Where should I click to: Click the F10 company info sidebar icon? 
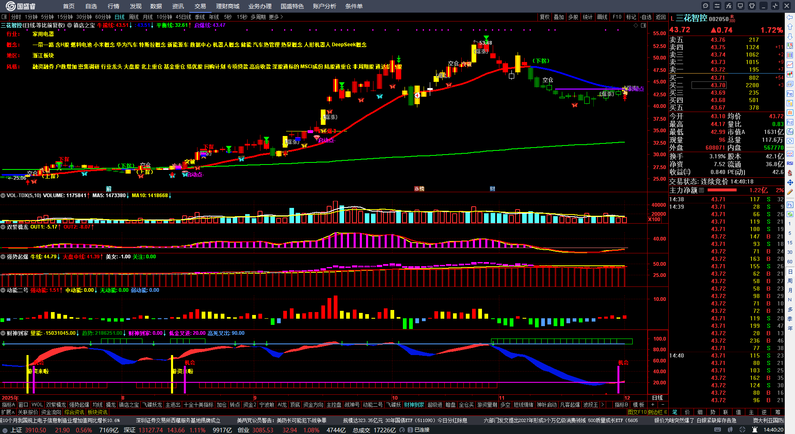[790, 94]
